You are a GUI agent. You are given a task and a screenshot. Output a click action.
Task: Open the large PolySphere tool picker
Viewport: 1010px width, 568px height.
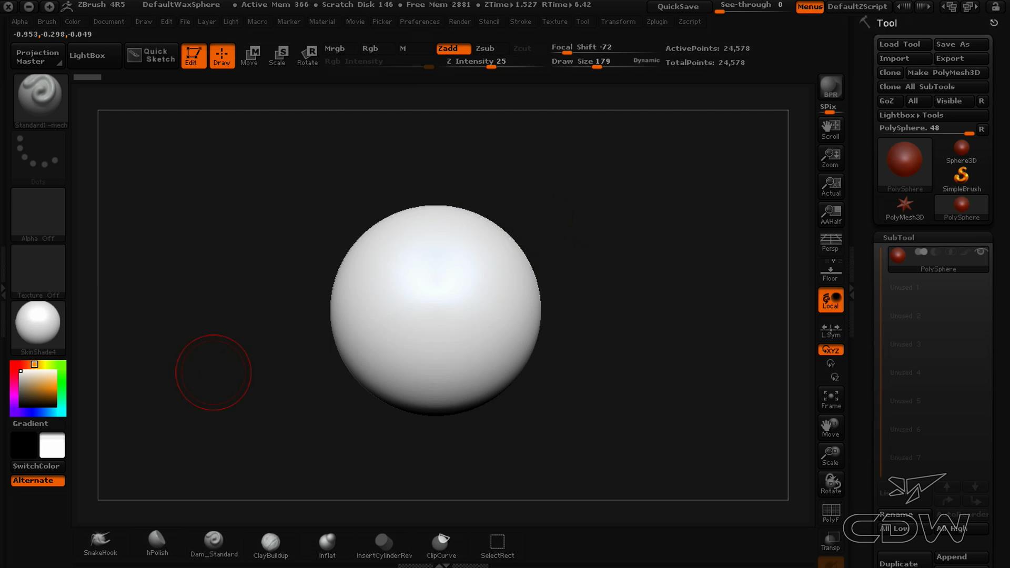pyautogui.click(x=905, y=166)
